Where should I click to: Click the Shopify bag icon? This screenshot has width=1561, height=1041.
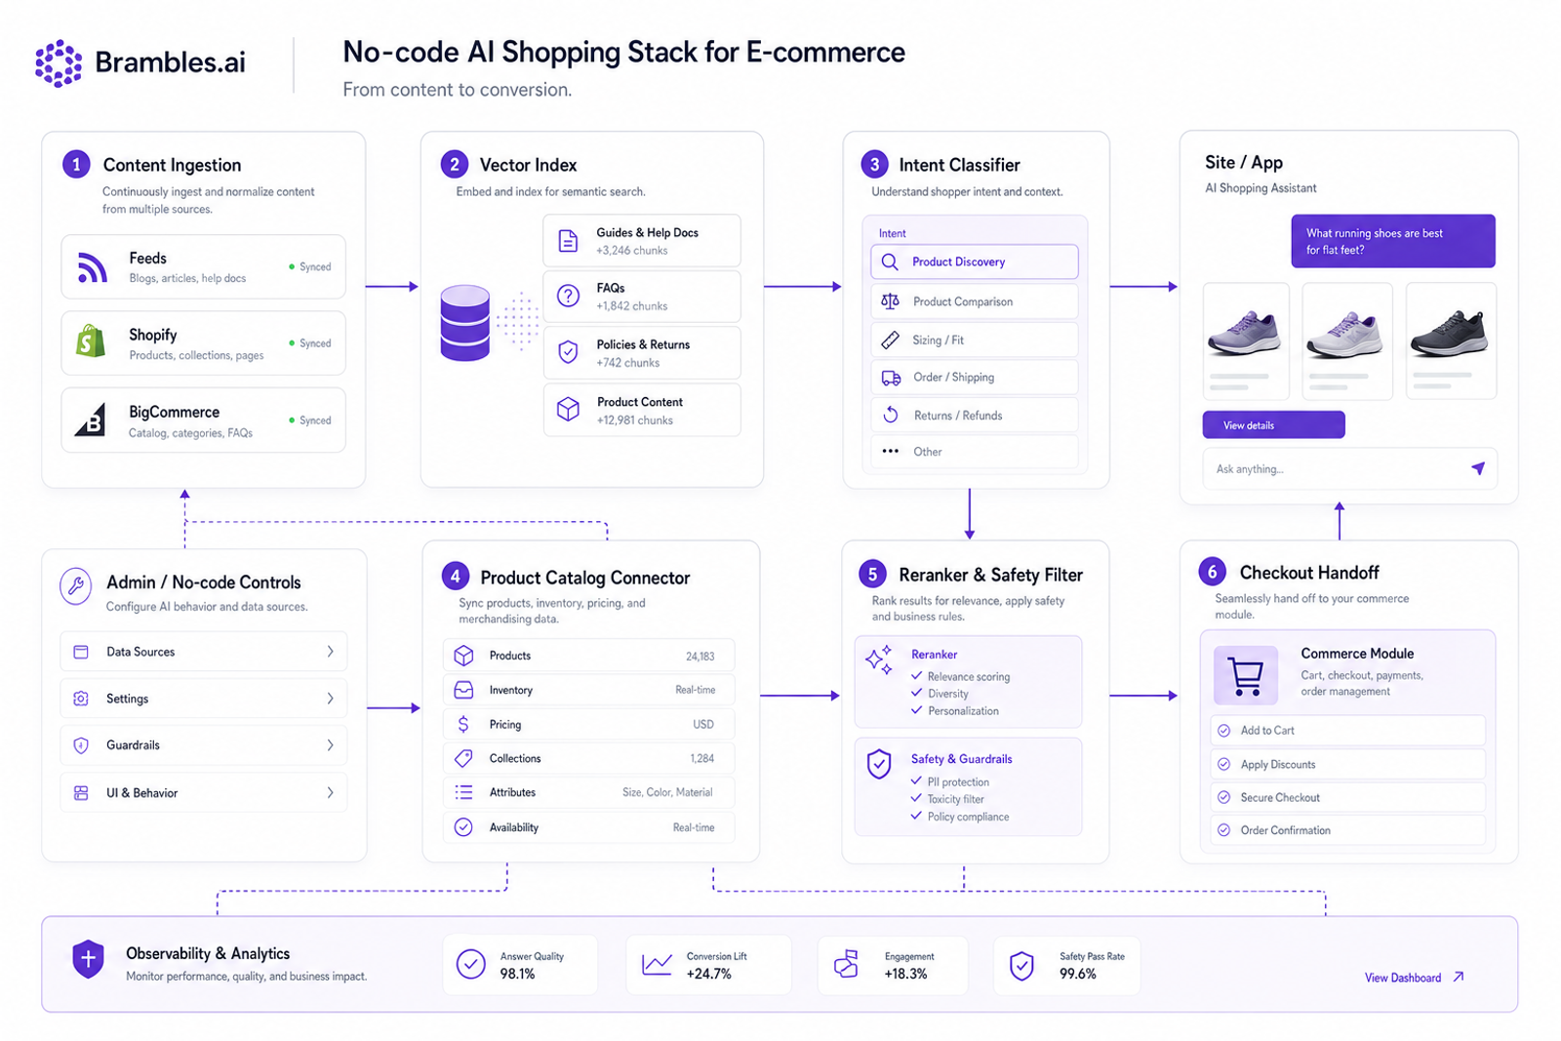(x=91, y=341)
